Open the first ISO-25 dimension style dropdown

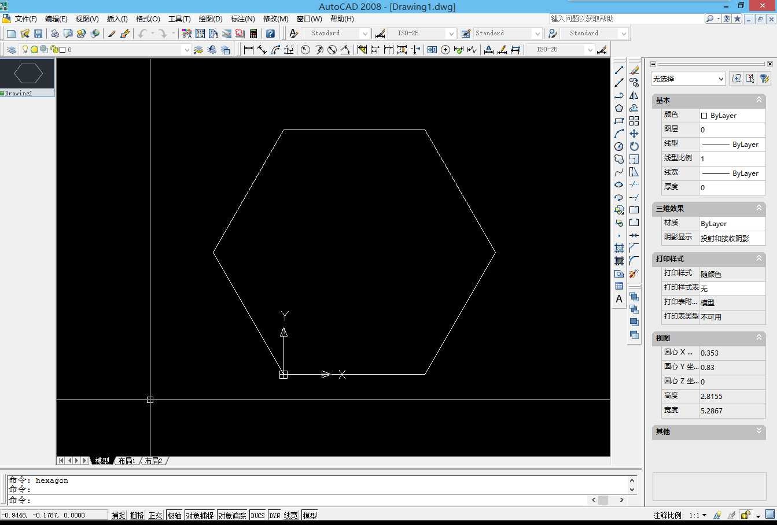[x=451, y=34]
